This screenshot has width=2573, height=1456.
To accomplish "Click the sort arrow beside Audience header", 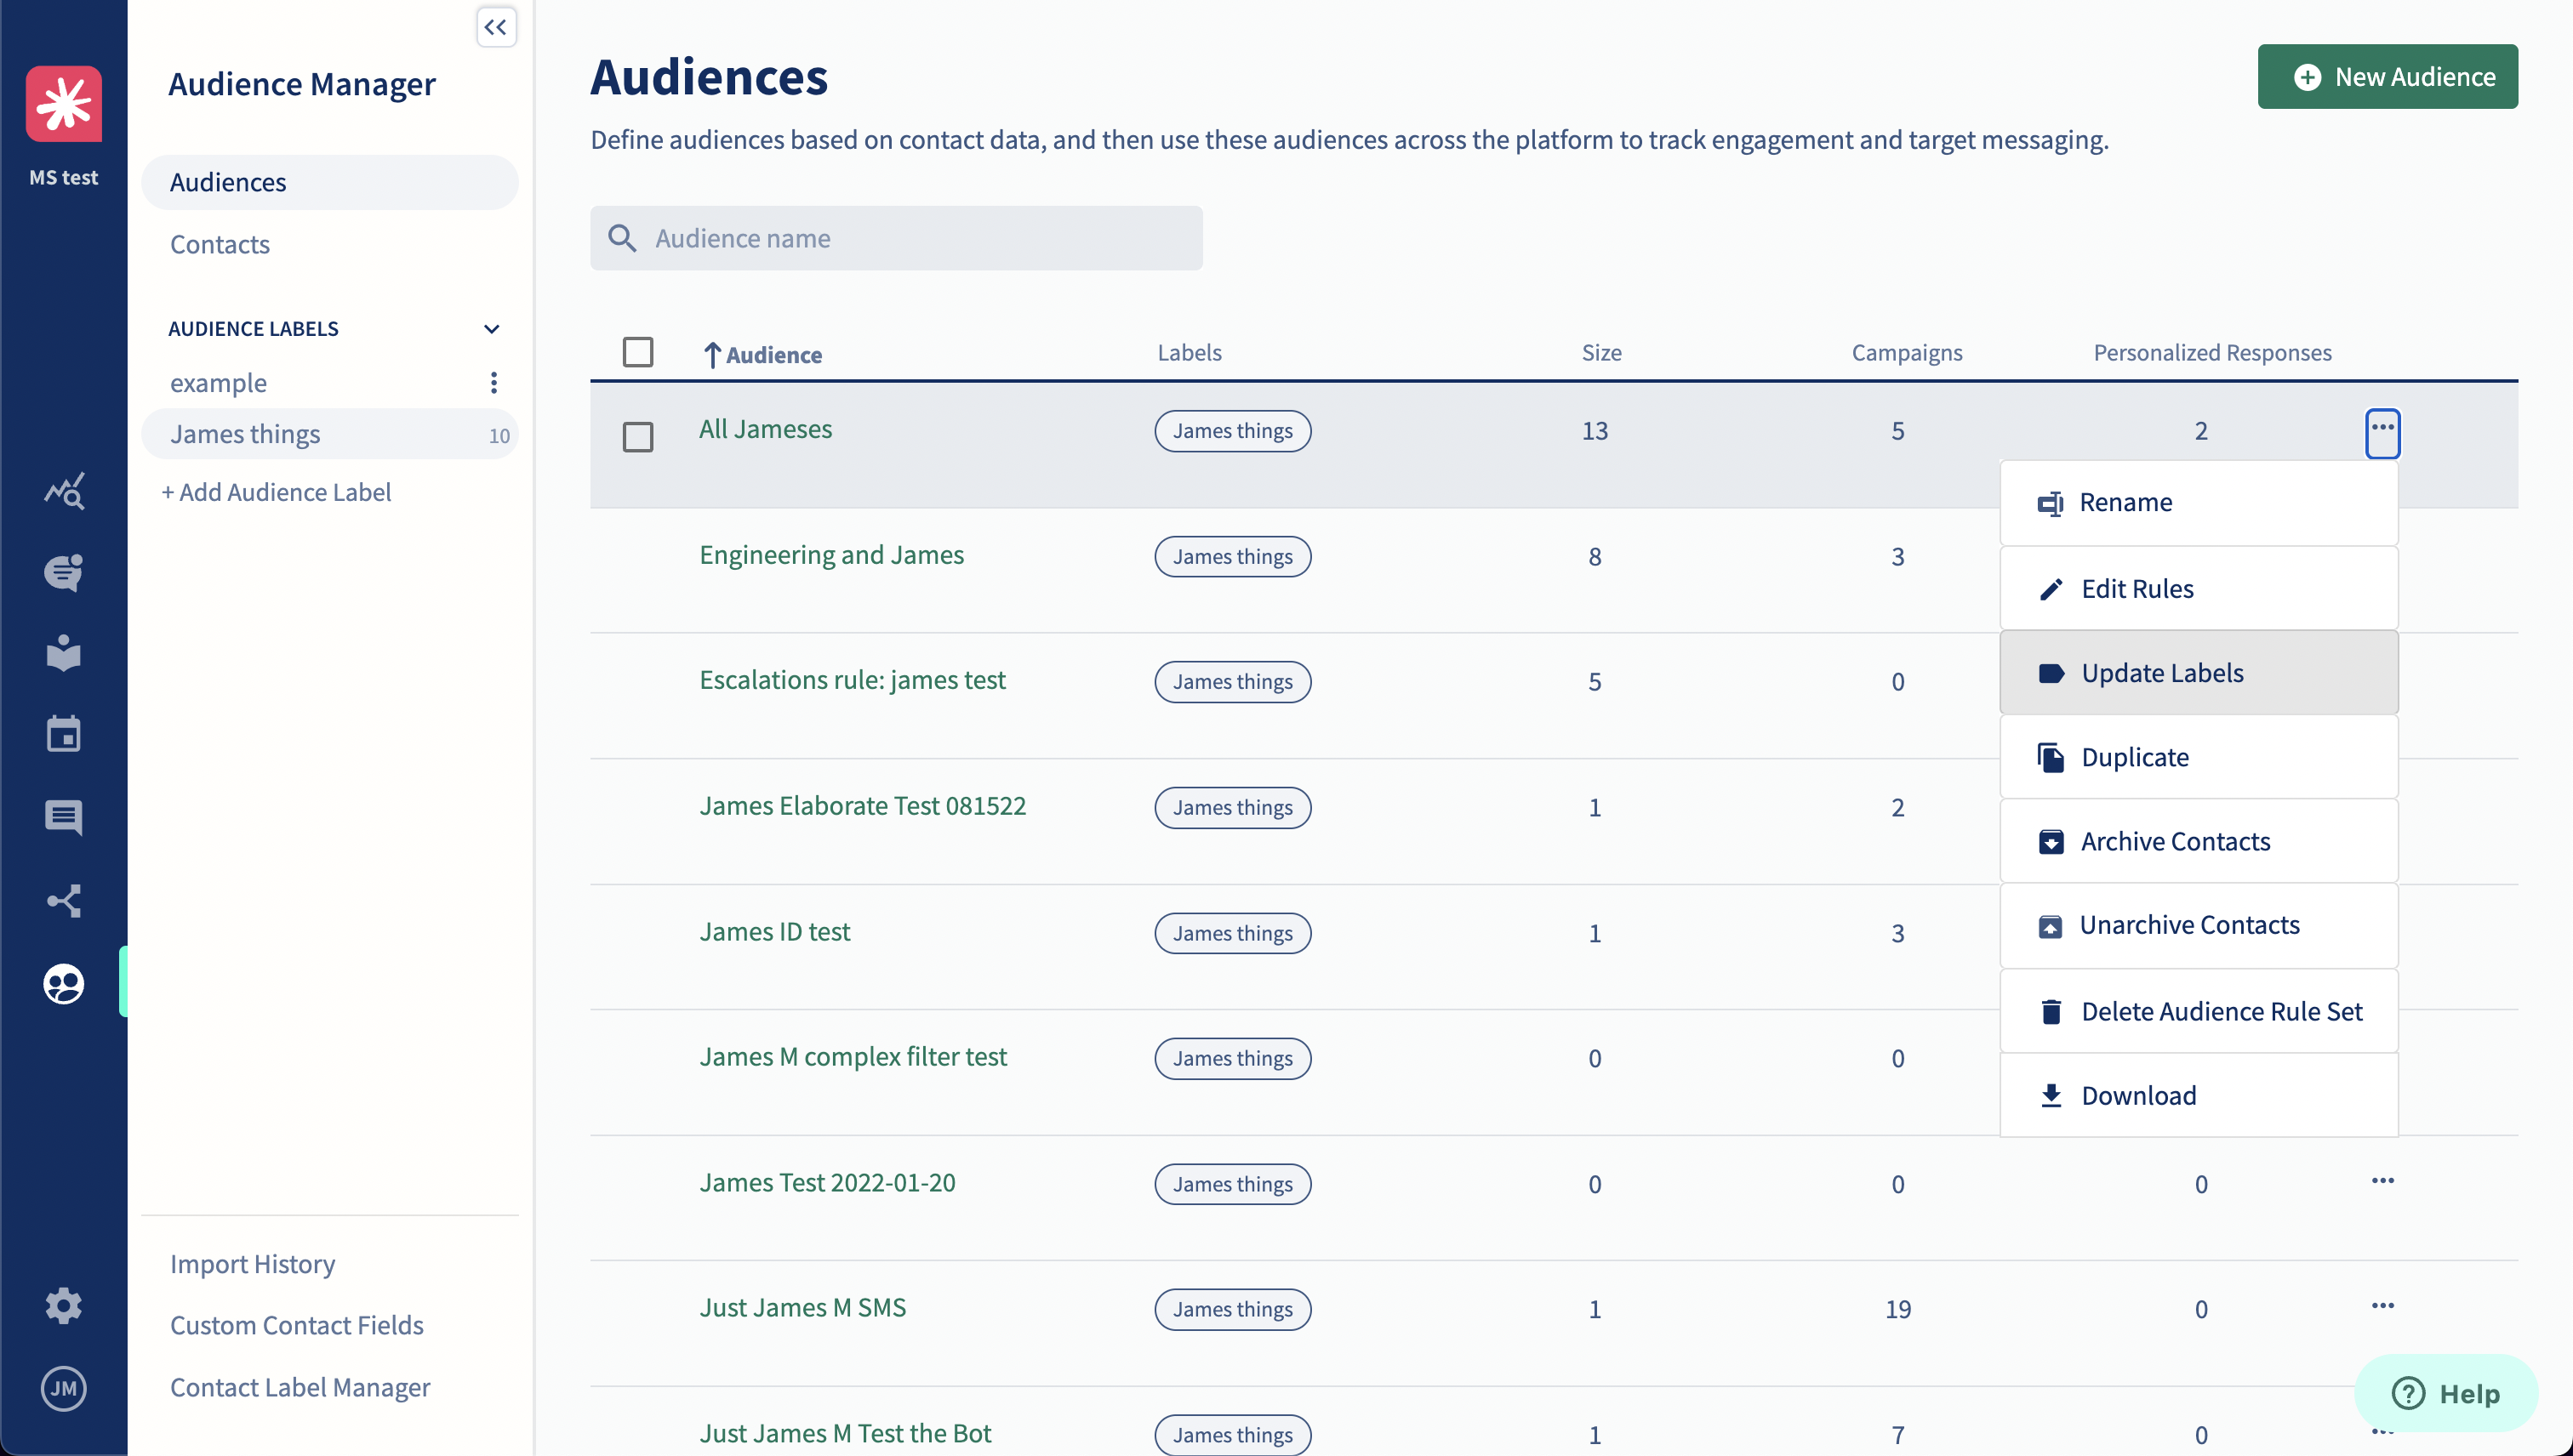I will click(x=711, y=354).
